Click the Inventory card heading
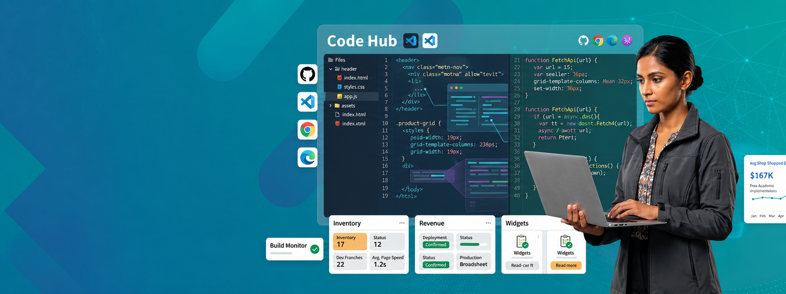This screenshot has width=786, height=294. 347,223
